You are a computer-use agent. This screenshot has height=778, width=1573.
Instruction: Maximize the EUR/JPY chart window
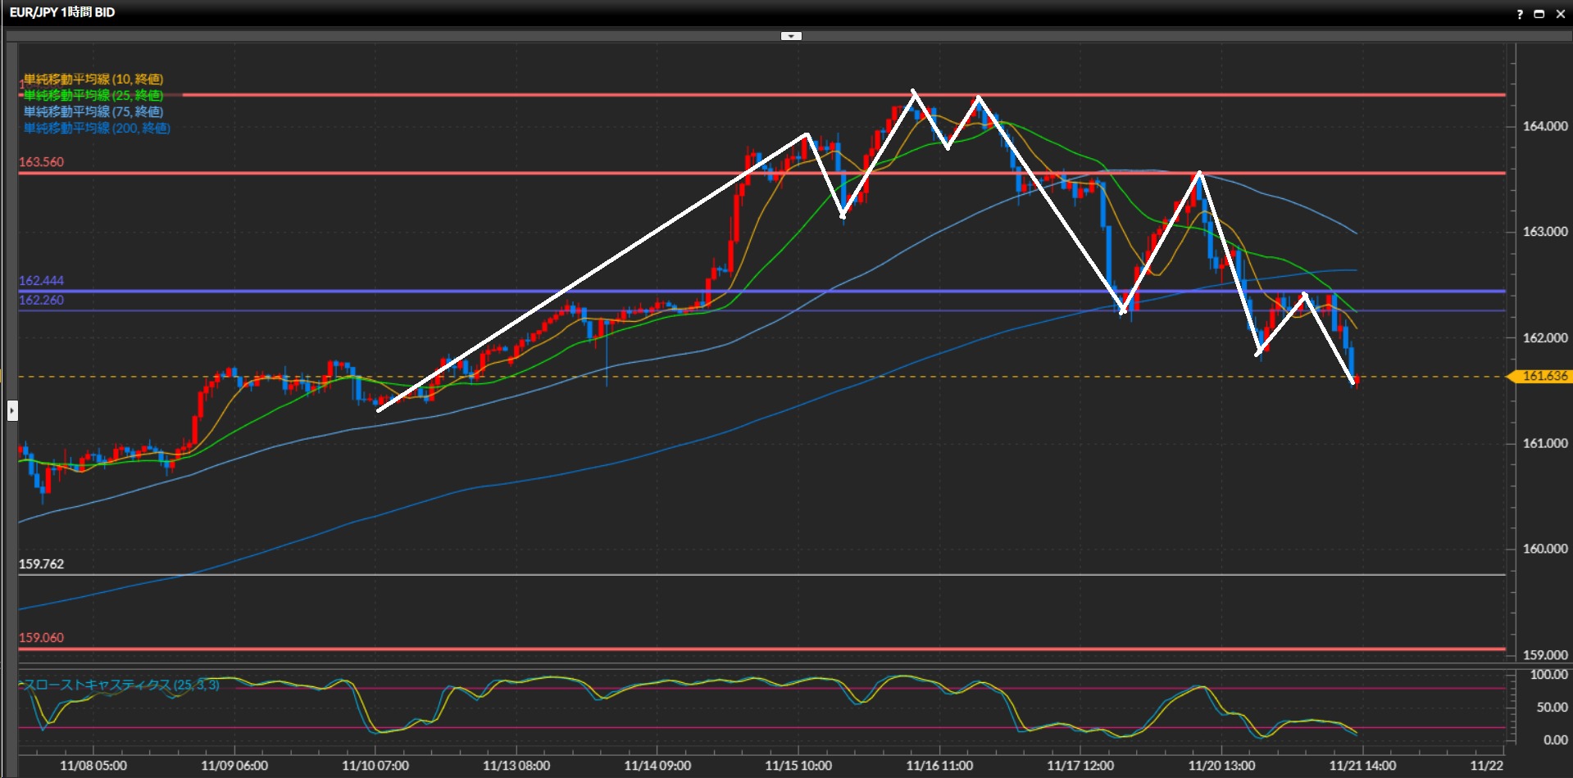[1539, 14]
